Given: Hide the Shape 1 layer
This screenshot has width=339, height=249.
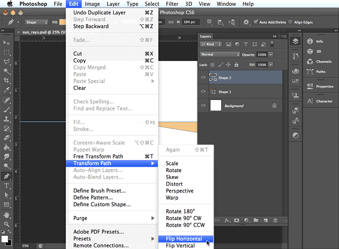Looking at the screenshot, I should (203, 91).
